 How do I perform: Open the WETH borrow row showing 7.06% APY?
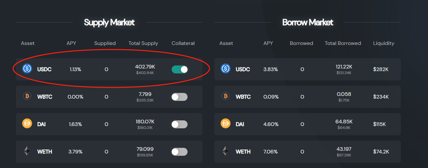pos(307,151)
